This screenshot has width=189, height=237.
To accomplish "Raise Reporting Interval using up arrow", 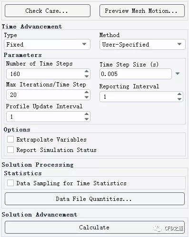I will click(x=179, y=94).
